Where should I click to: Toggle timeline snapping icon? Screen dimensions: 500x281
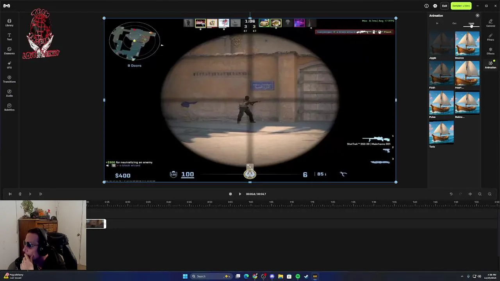pos(470,194)
